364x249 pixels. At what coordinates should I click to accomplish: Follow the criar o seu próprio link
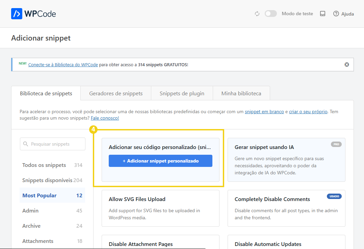(x=308, y=111)
